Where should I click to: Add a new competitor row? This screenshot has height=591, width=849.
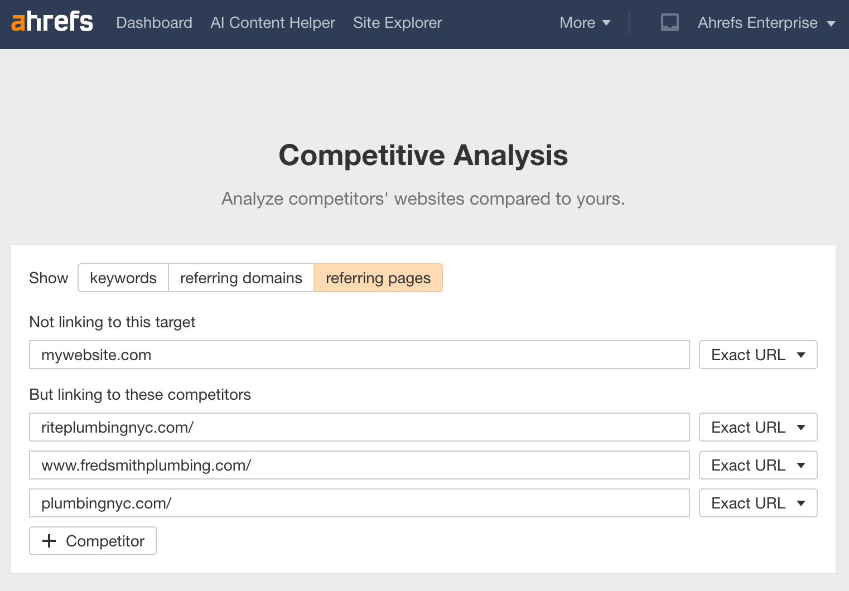coord(93,541)
